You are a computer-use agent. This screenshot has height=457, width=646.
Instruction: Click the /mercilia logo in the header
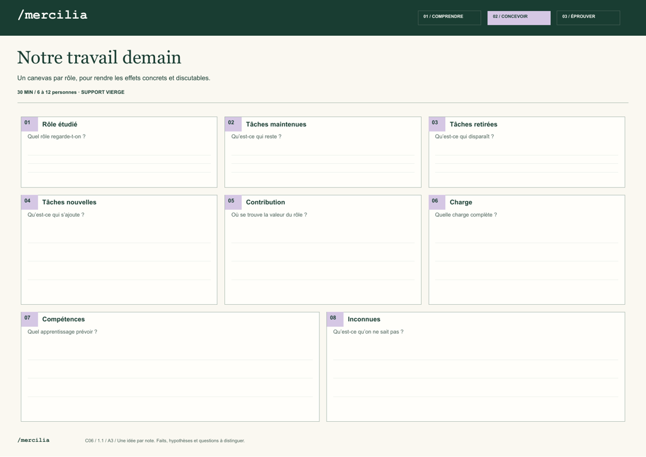(x=53, y=15)
